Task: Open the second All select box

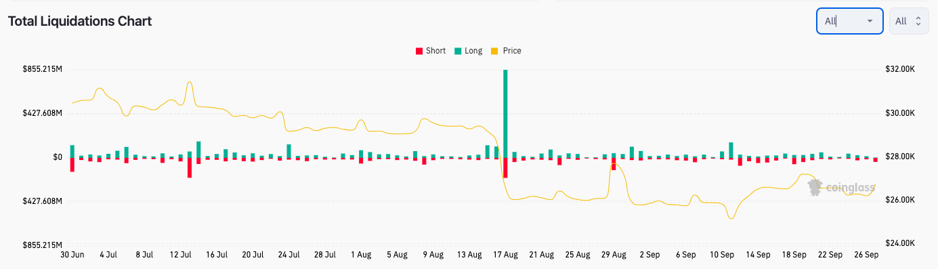Action: [x=909, y=21]
